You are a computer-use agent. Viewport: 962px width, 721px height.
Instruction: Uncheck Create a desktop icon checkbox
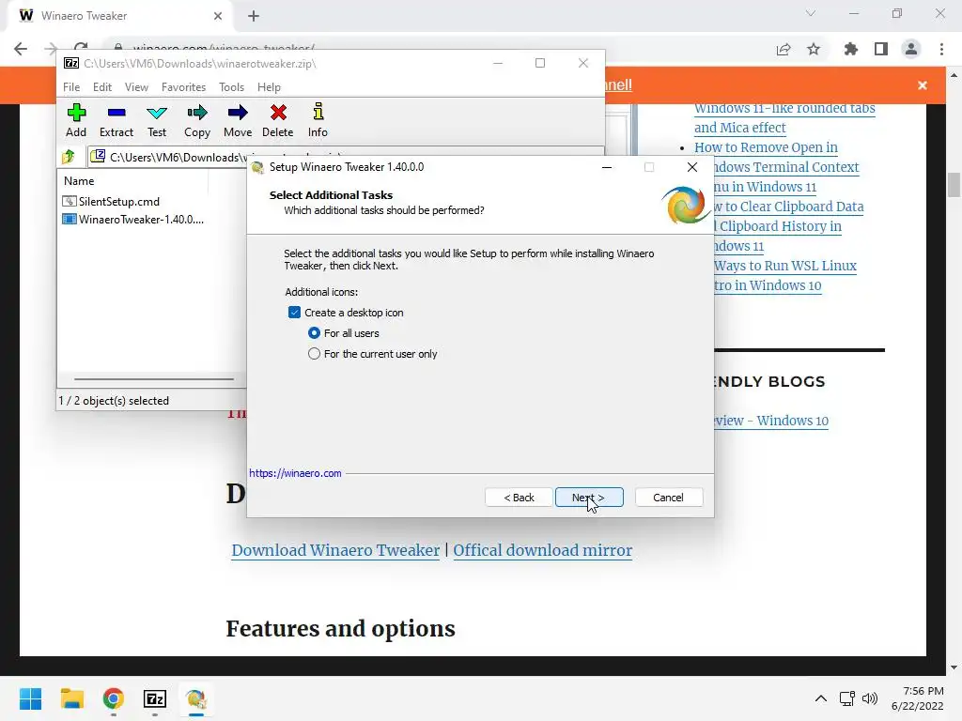coord(294,313)
